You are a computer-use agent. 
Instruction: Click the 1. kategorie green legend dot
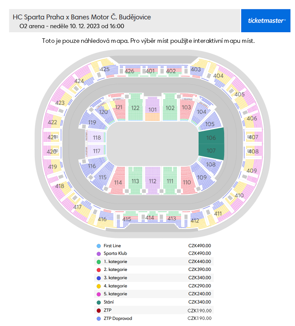pos(99,262)
